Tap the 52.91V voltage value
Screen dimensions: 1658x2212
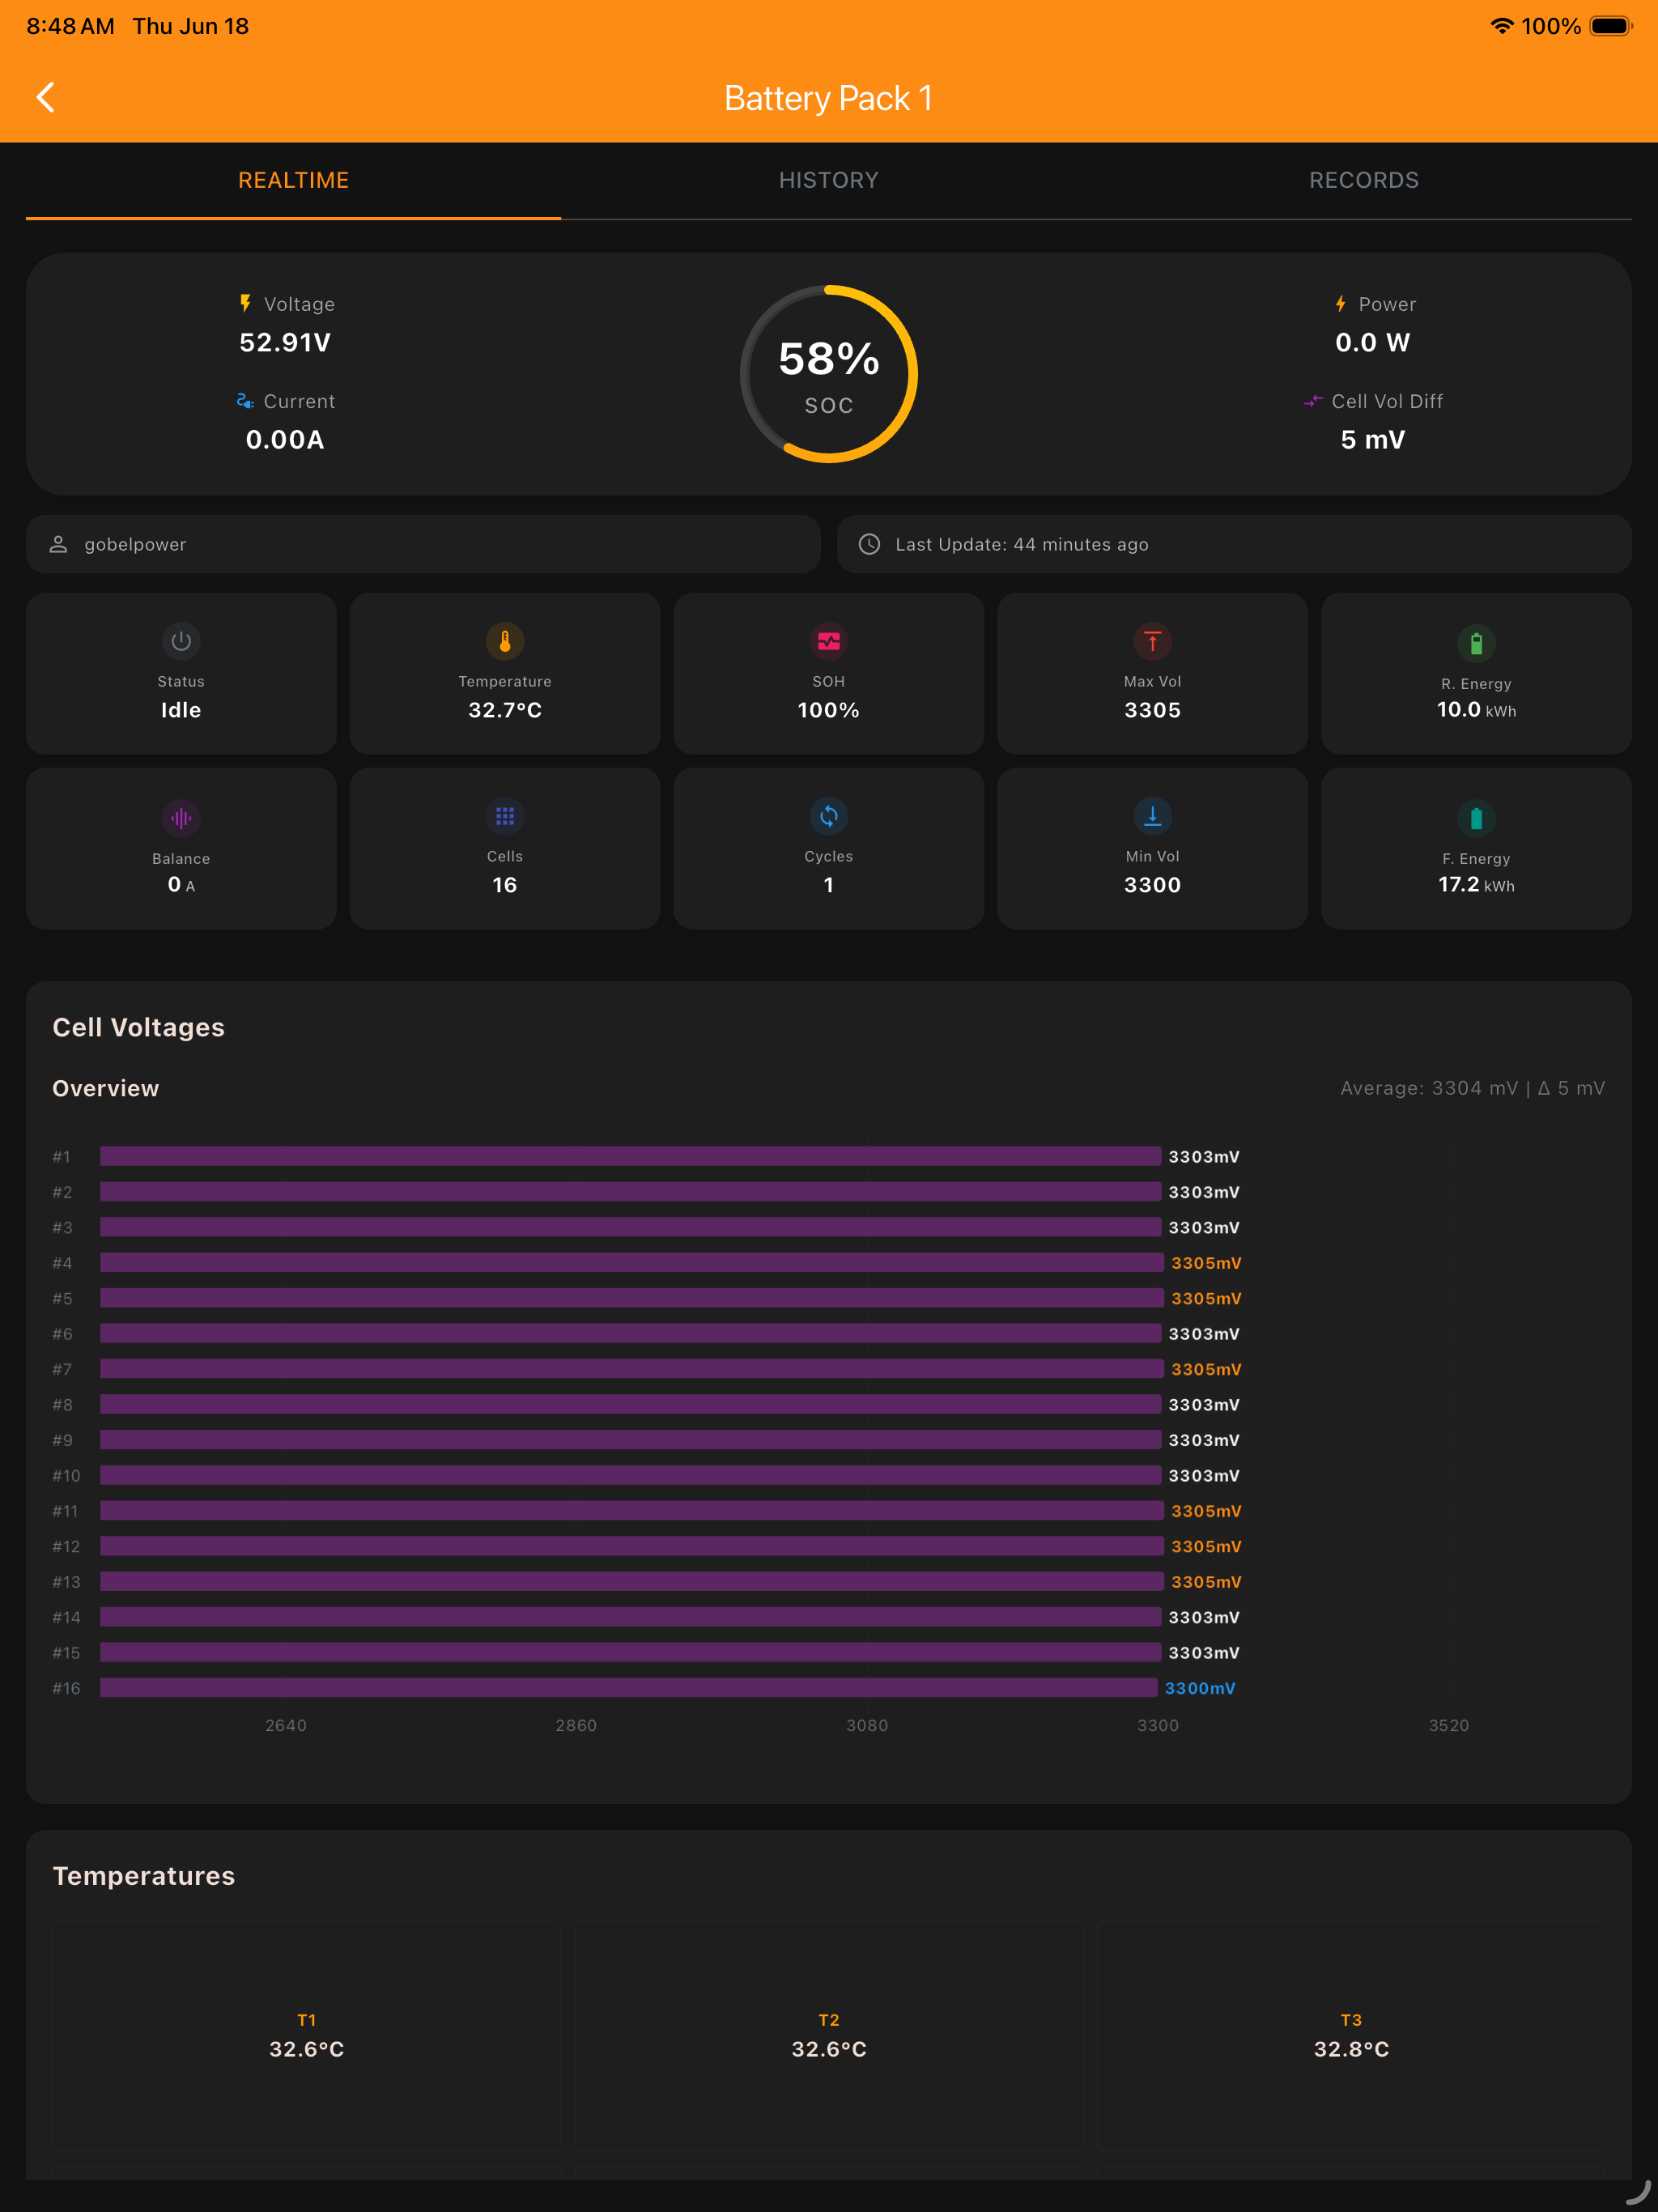coord(285,342)
